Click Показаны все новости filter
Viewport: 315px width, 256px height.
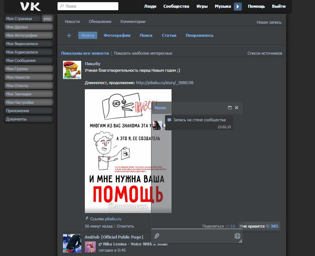coord(85,53)
